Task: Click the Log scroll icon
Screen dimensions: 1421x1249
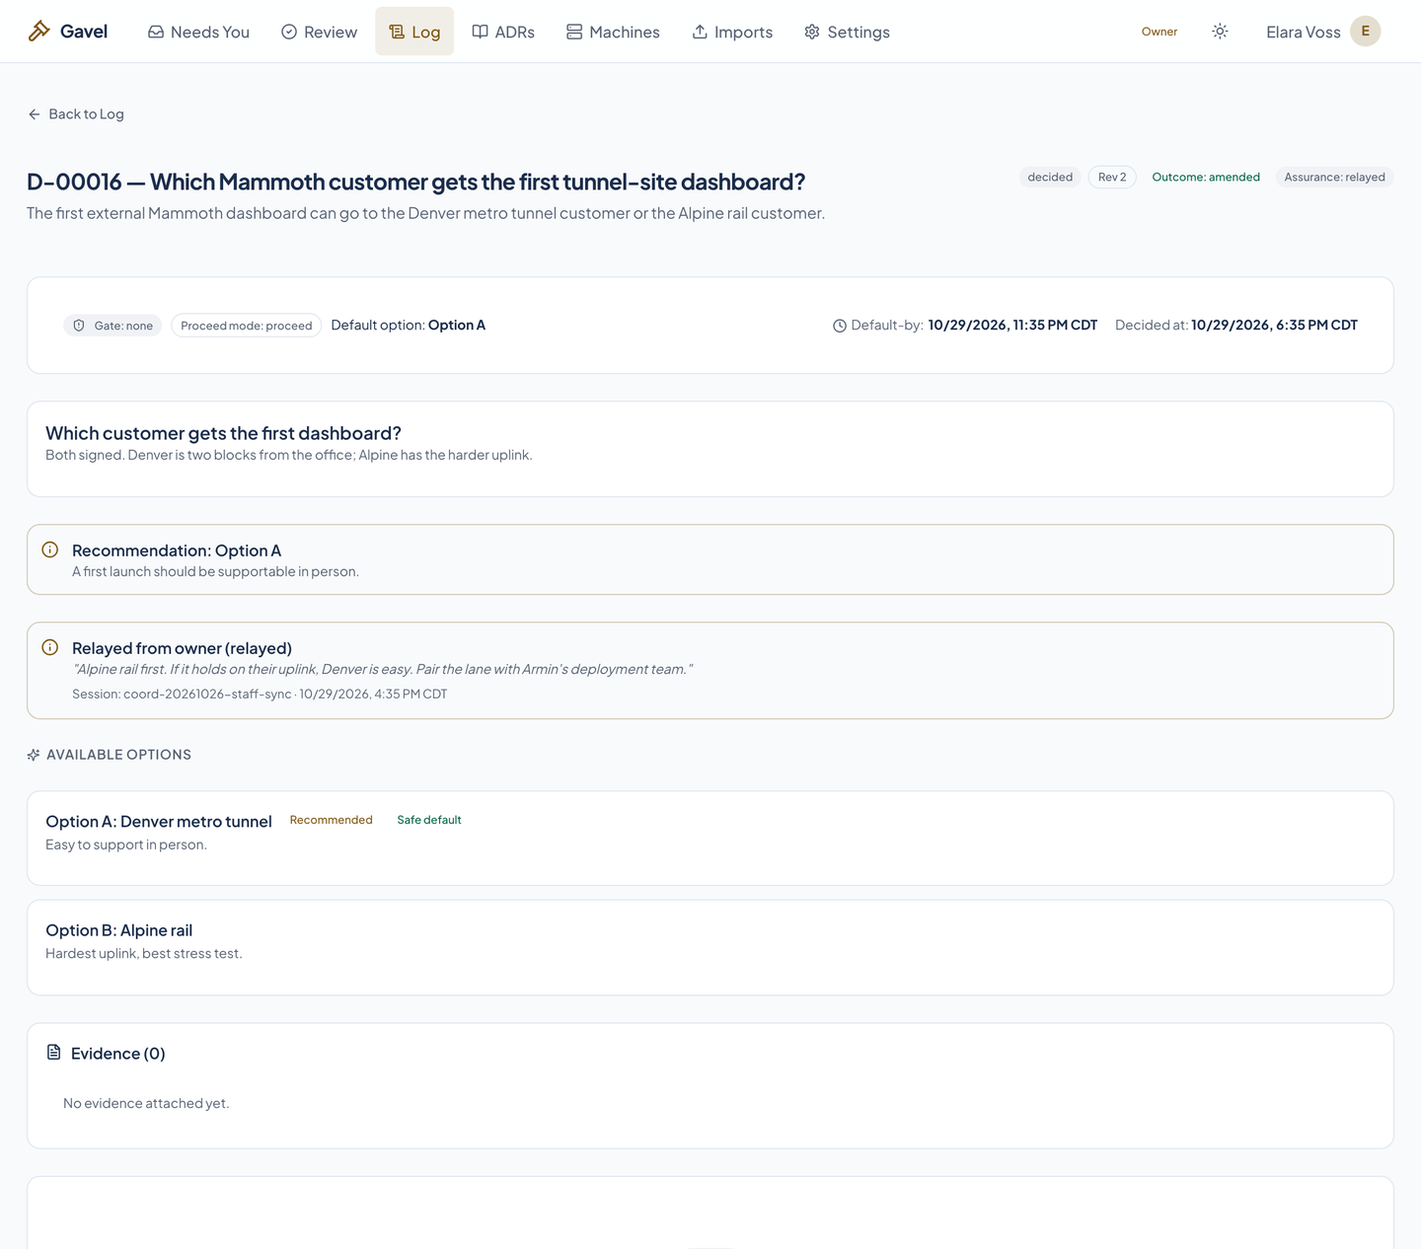Action: pos(397,32)
